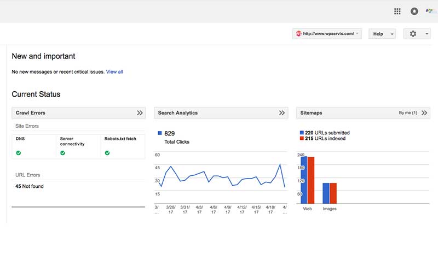Viewport: 438px width, 273px height.
Task: Open the wpservis.com property dropdown
Action: pos(327,34)
